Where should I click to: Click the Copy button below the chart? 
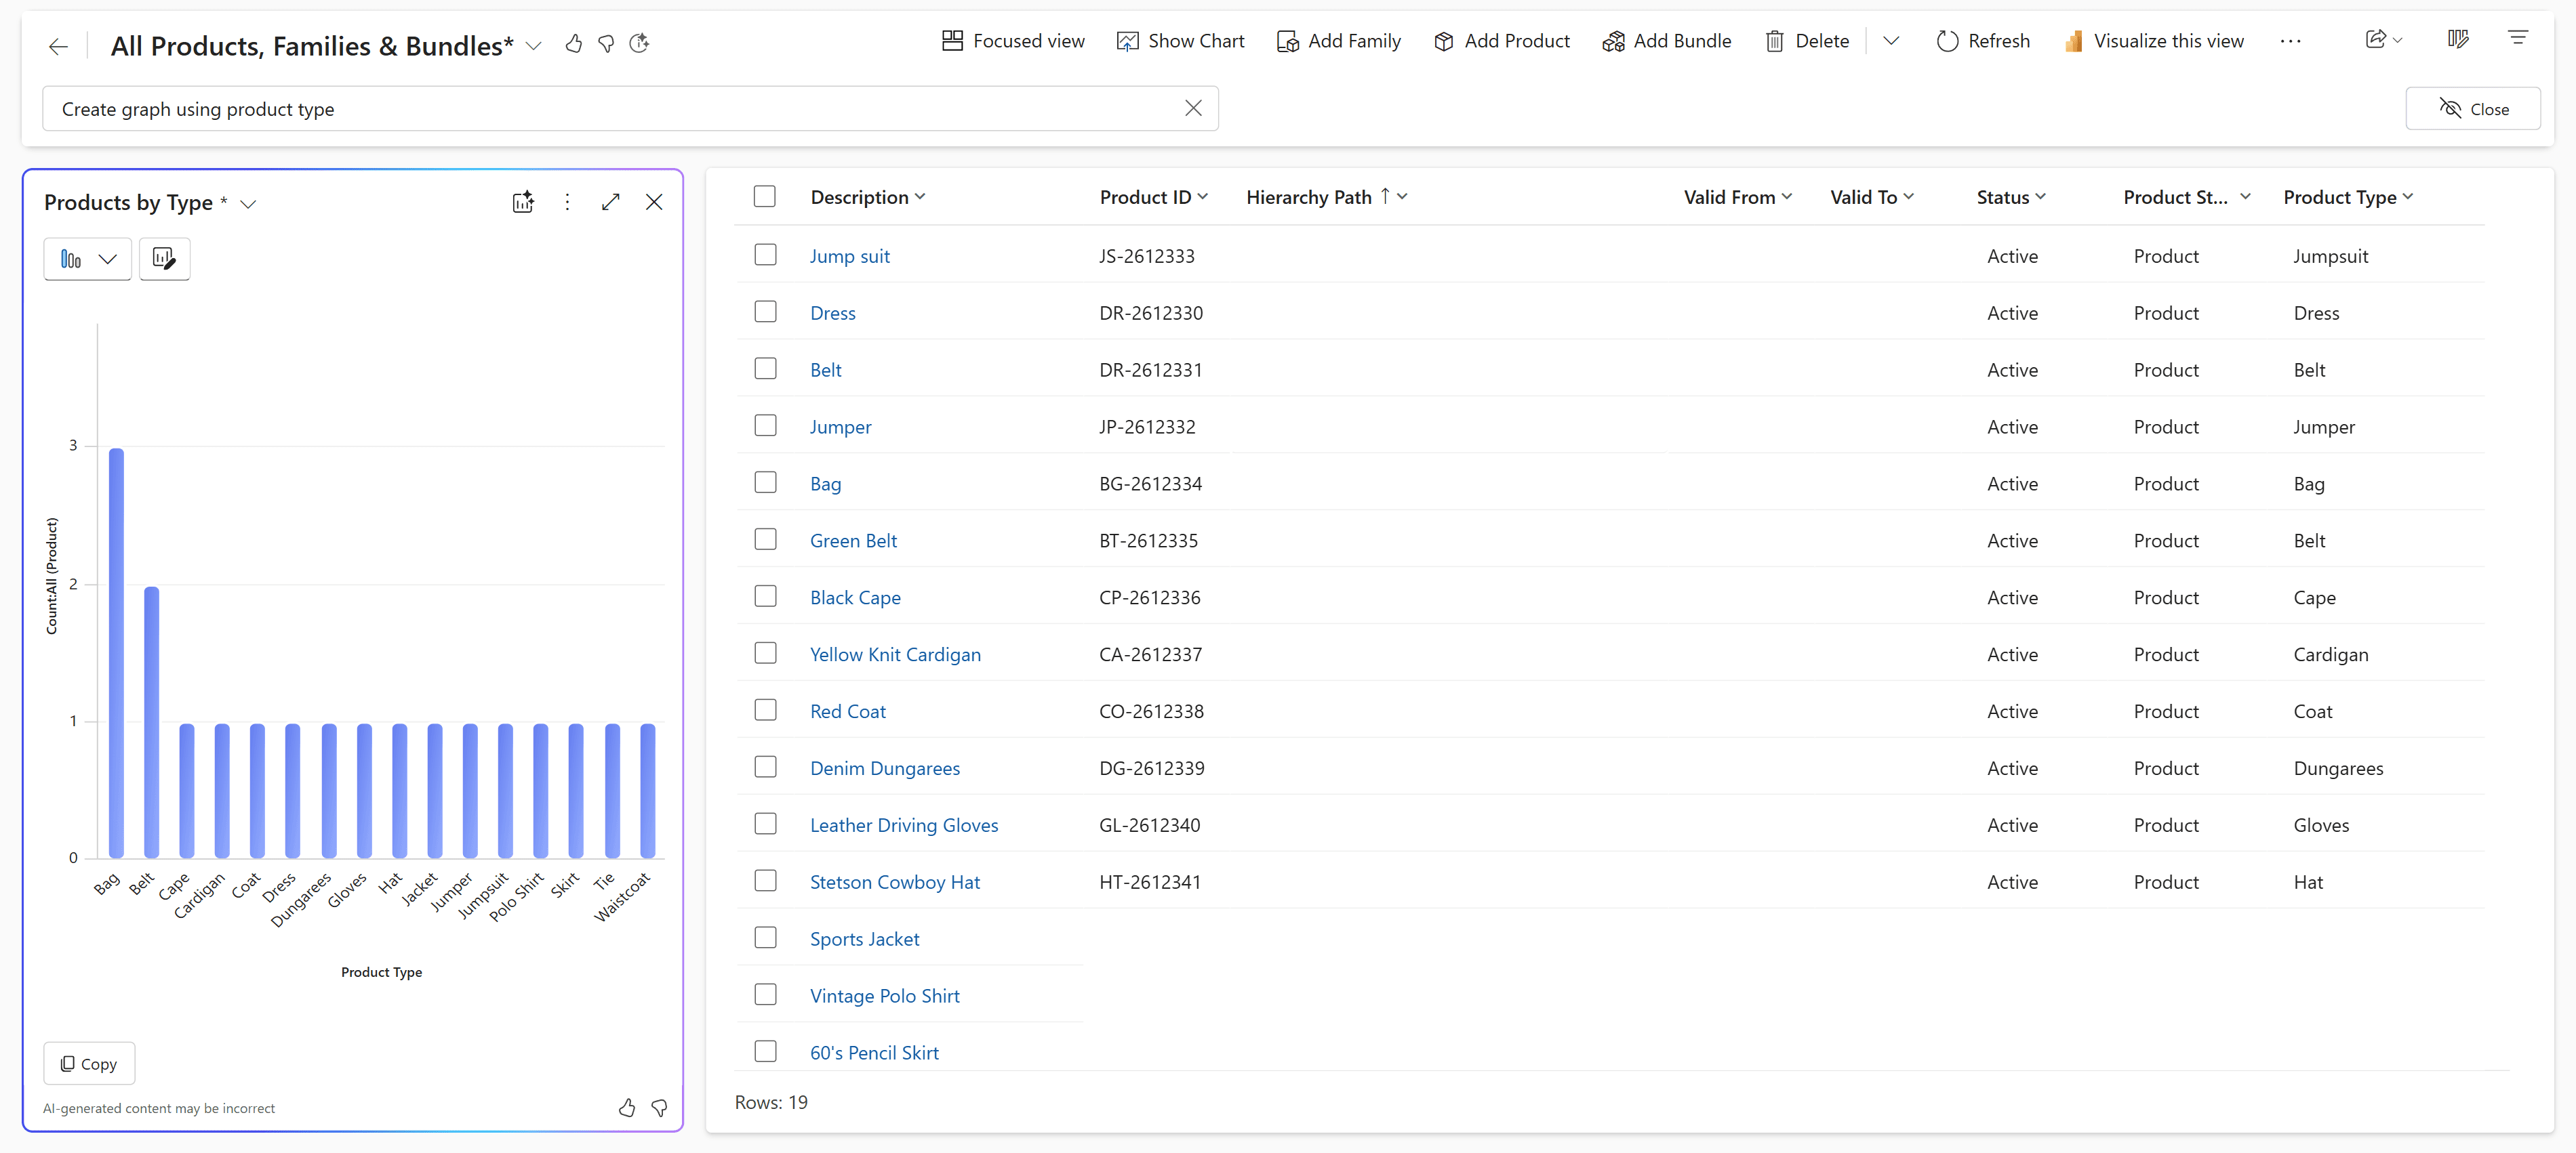click(88, 1063)
